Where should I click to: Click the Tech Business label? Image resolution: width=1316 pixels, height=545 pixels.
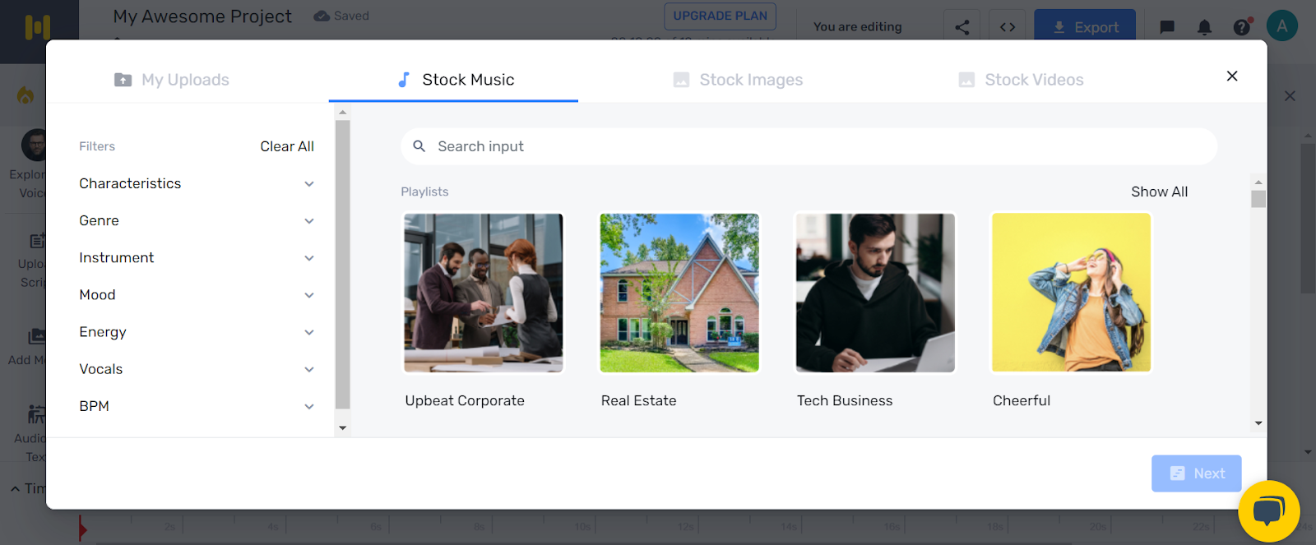[x=845, y=400]
